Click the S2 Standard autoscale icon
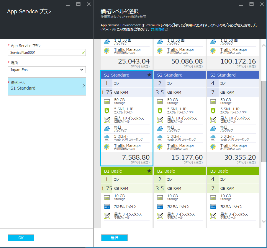The width and height of the screenshot is (267, 248). [x=160, y=119]
